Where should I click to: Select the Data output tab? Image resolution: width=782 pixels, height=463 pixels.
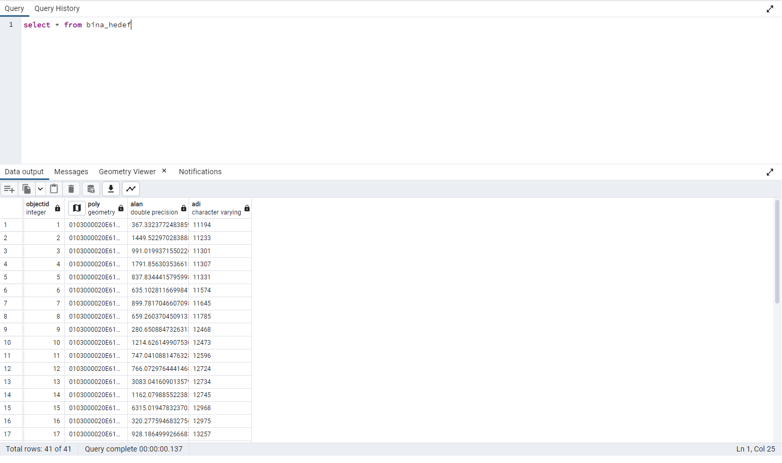(24, 172)
